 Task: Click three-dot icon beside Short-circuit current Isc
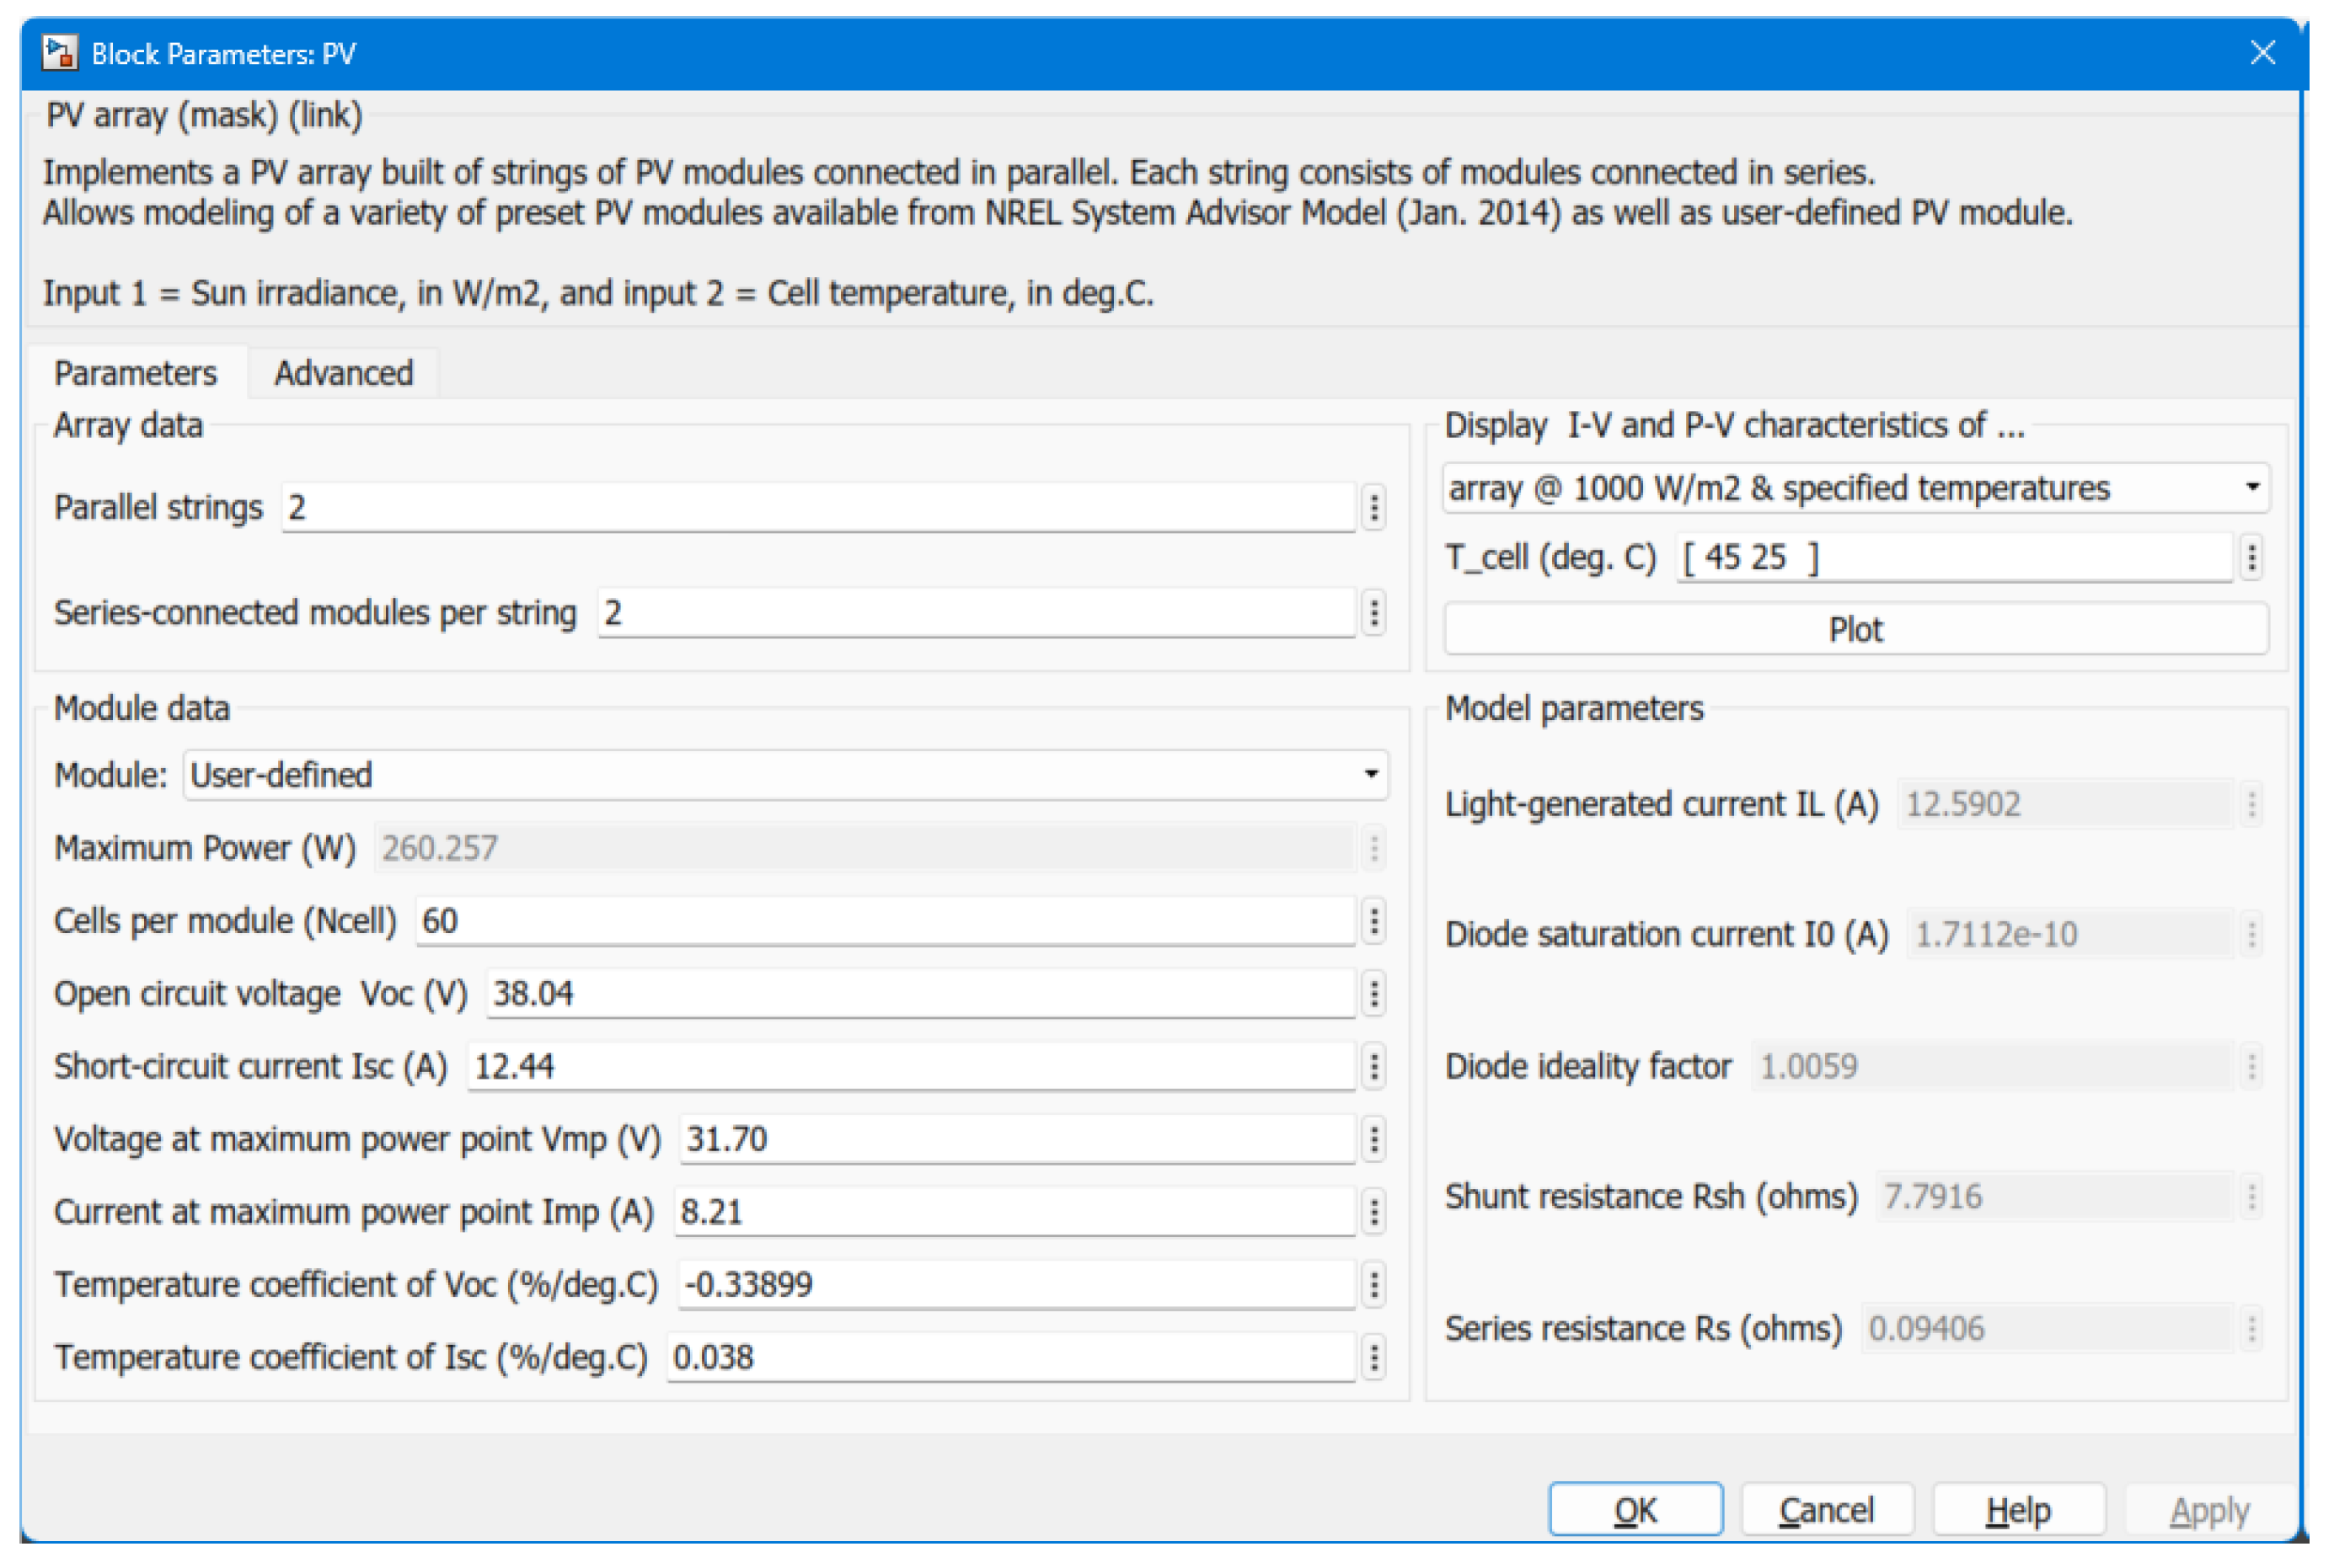[x=1373, y=1067]
